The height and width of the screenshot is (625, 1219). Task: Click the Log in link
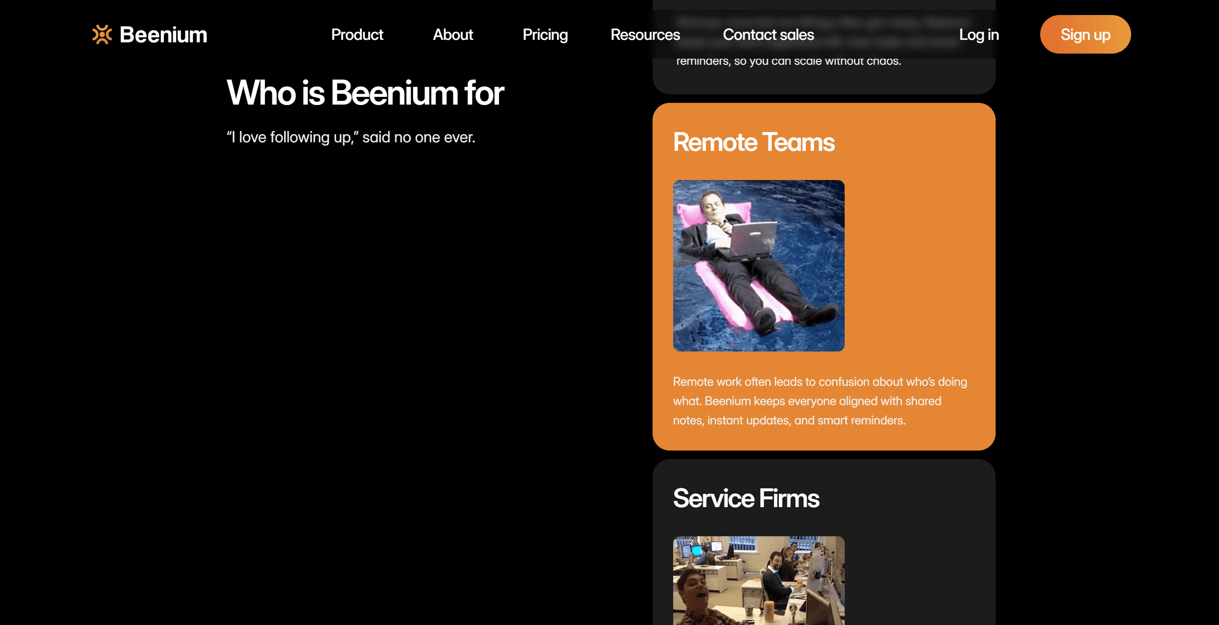(x=978, y=35)
